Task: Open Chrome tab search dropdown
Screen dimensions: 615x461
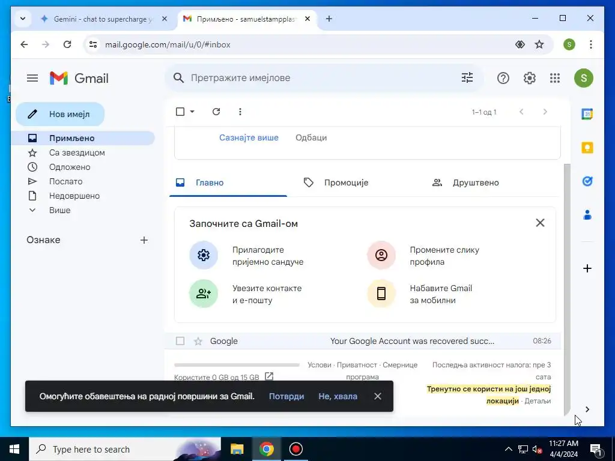Action: (23, 19)
